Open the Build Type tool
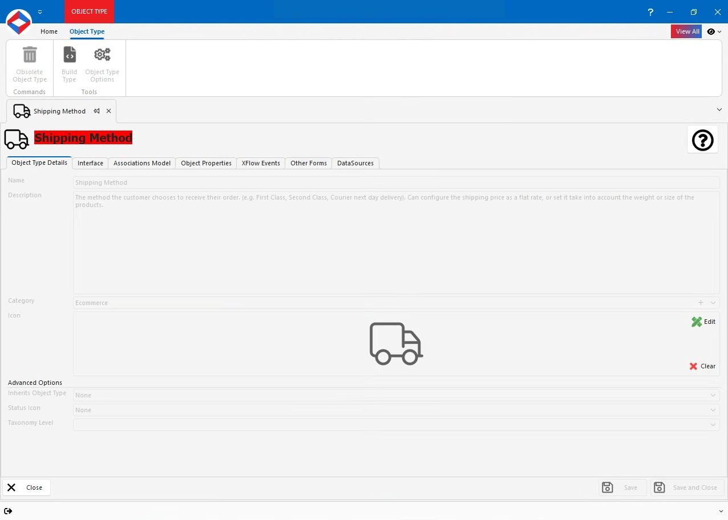This screenshot has width=728, height=520. 69,54
